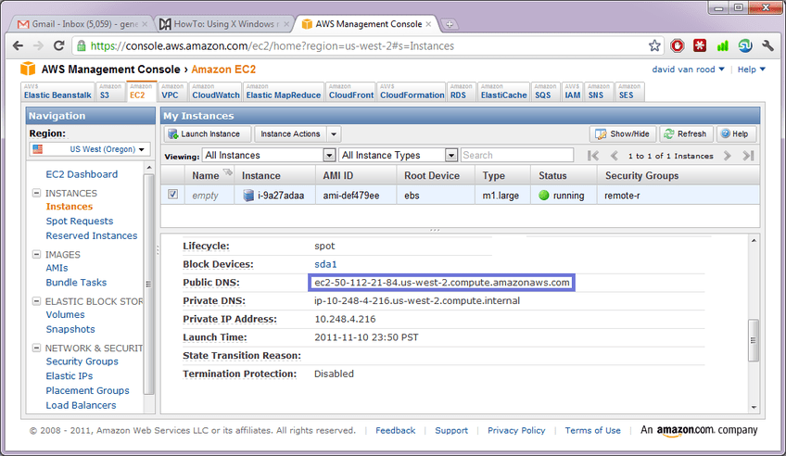Open the All Instance Types dropdown
786x456 pixels.
coord(398,156)
